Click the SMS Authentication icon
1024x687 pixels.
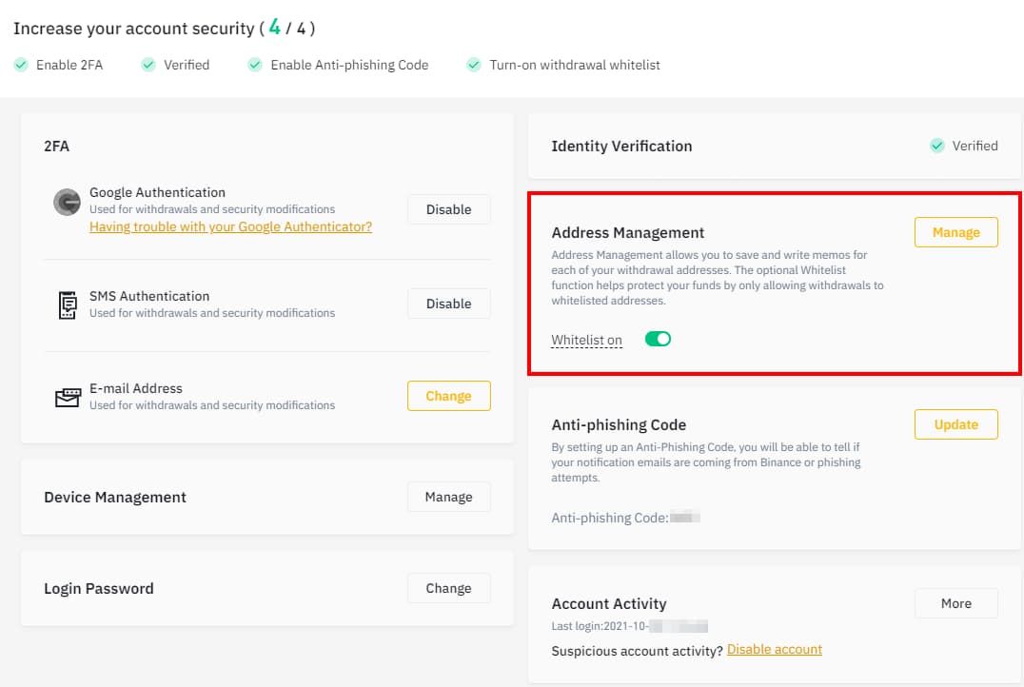pyautogui.click(x=67, y=304)
